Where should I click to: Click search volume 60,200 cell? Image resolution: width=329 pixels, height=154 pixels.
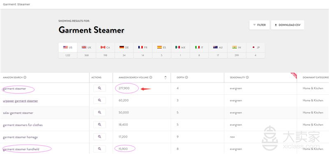coord(123,100)
